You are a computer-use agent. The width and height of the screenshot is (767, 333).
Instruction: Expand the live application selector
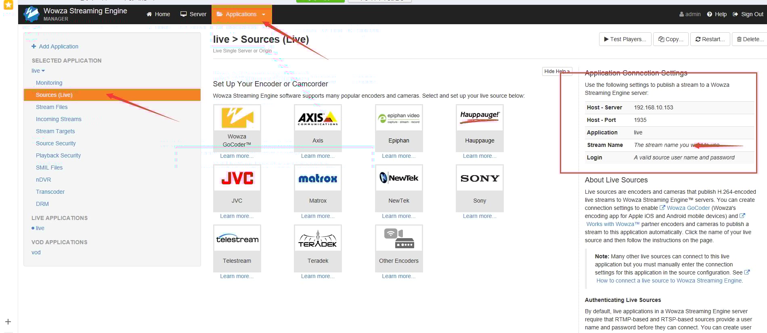coord(38,71)
